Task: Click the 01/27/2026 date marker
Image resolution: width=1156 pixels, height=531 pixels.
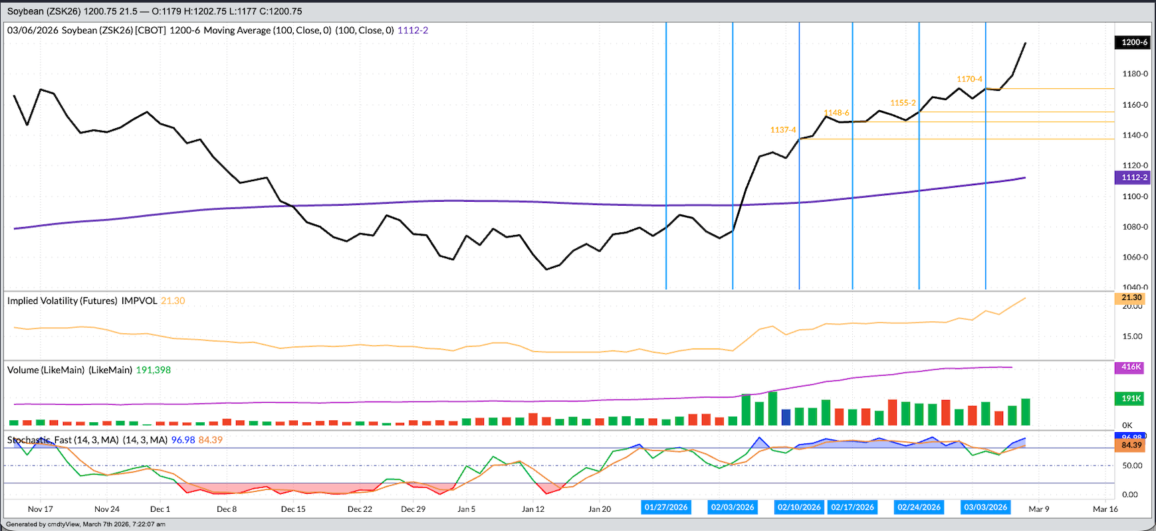Action: point(666,508)
